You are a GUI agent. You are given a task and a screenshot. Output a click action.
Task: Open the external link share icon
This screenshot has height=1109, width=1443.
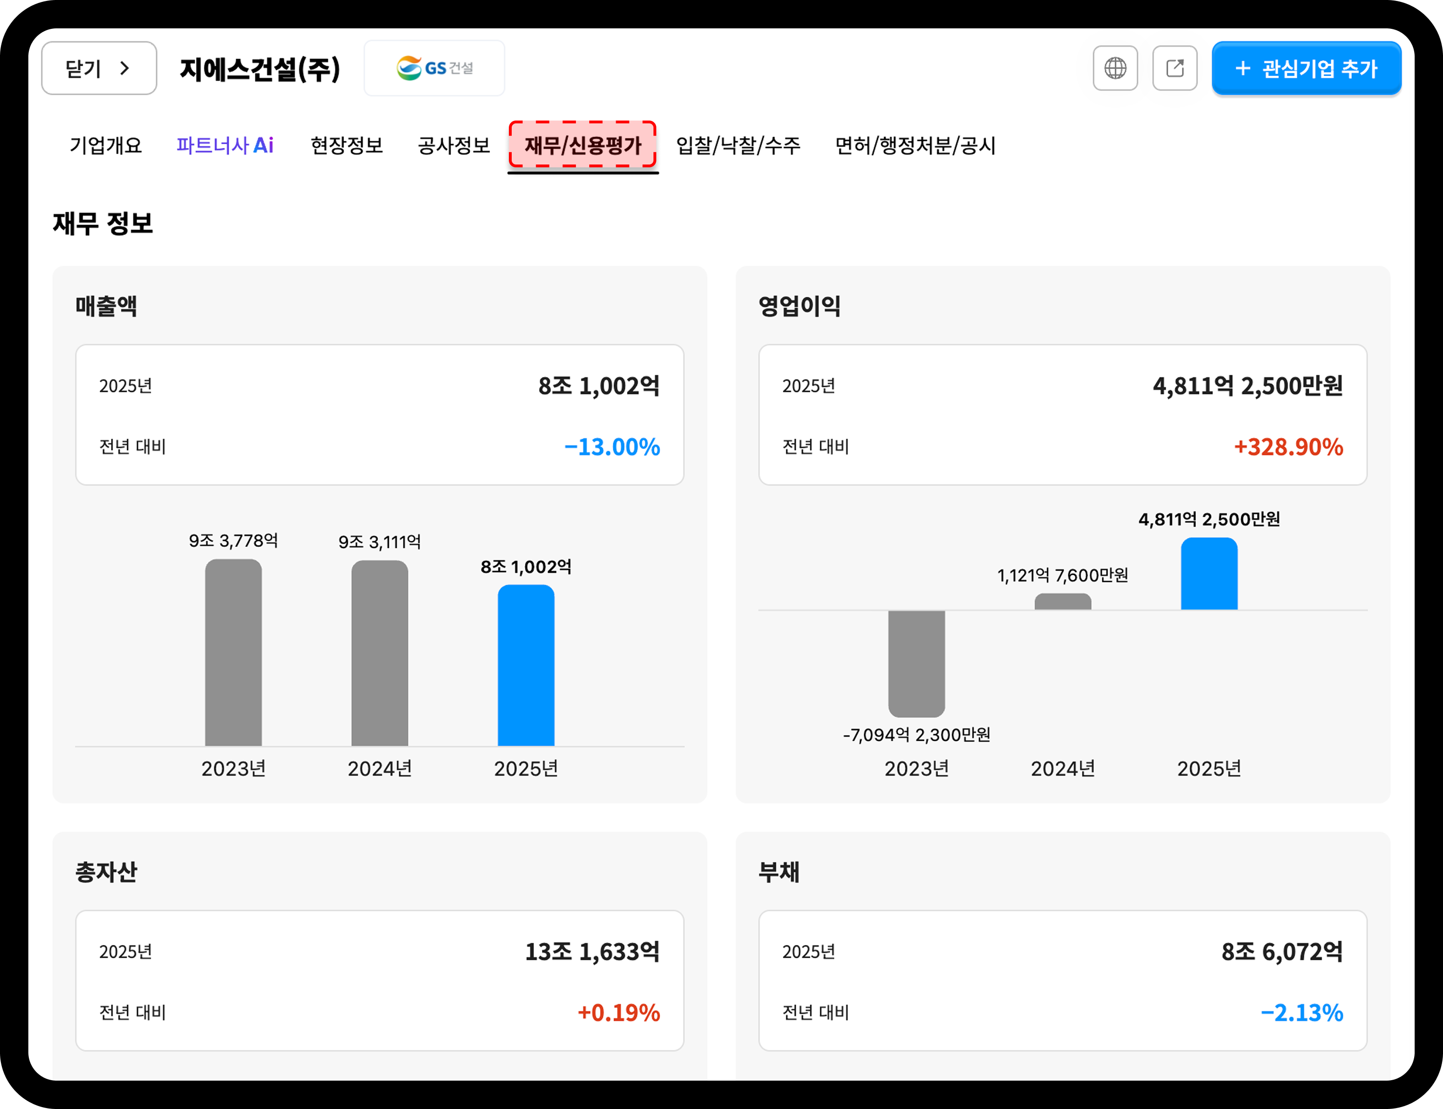[x=1175, y=68]
